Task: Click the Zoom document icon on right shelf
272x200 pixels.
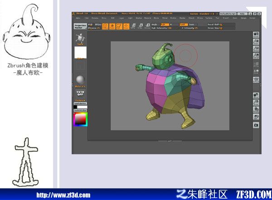Action: 256,42
